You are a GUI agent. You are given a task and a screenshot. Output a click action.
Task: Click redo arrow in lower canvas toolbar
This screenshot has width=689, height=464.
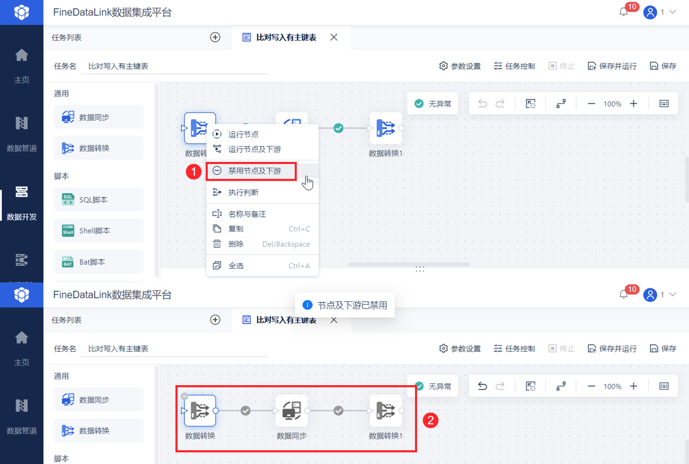tap(500, 386)
